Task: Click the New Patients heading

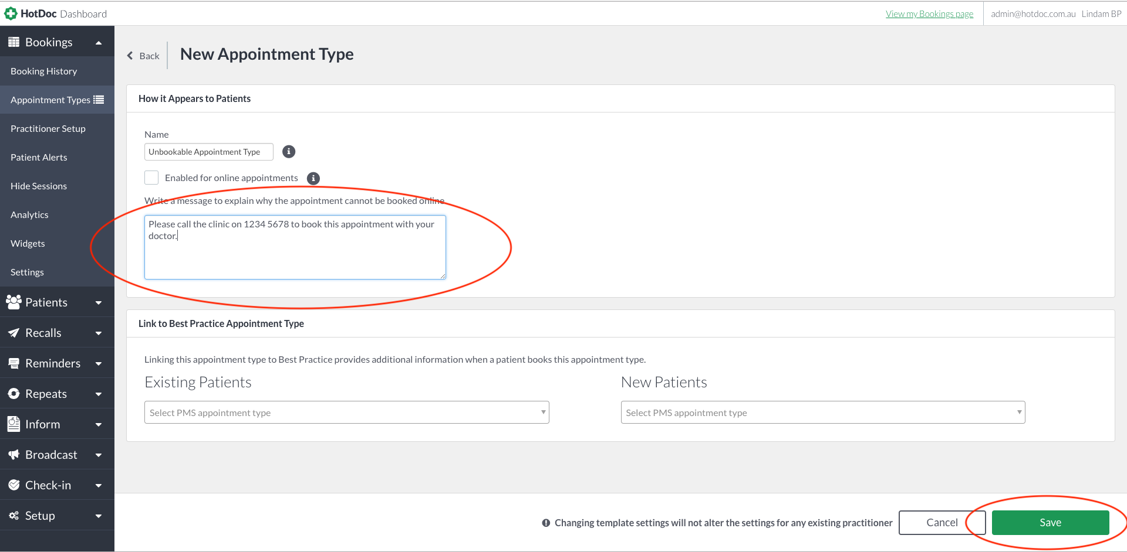Action: click(x=664, y=382)
